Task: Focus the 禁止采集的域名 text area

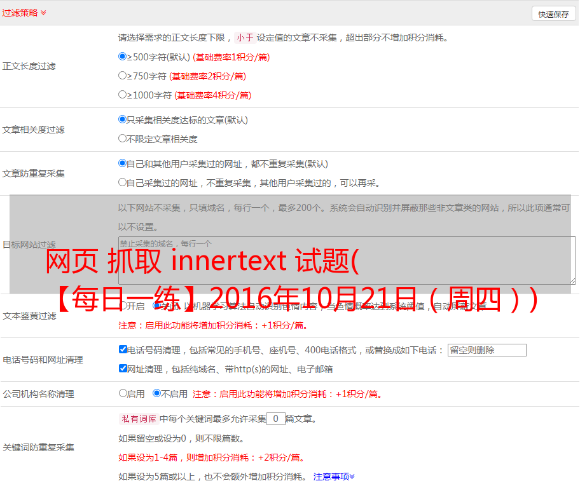Action: (x=347, y=261)
